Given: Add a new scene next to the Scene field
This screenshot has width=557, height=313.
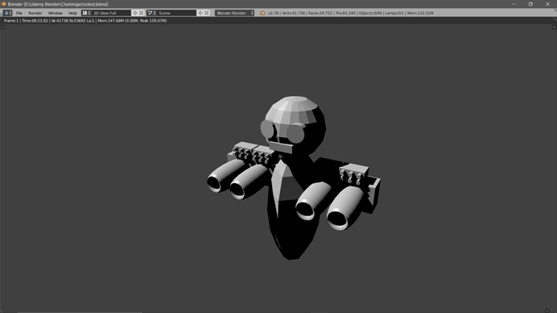Looking at the screenshot, I should click(200, 13).
